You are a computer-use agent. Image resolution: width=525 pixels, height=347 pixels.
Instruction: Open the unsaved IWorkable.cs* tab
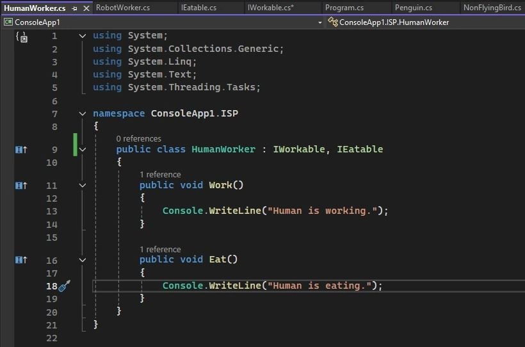click(x=271, y=8)
